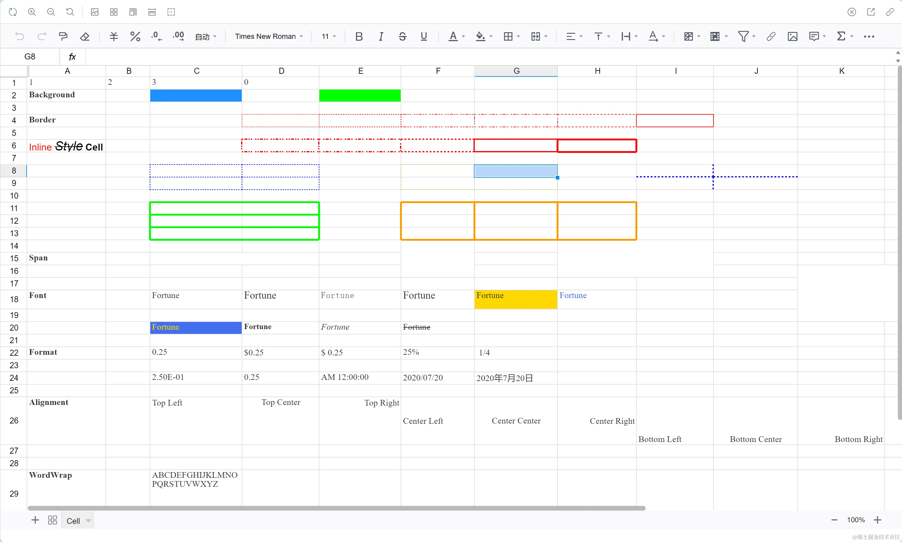Click the insert image toolbar icon
This screenshot has width=902, height=542.
pos(792,36)
